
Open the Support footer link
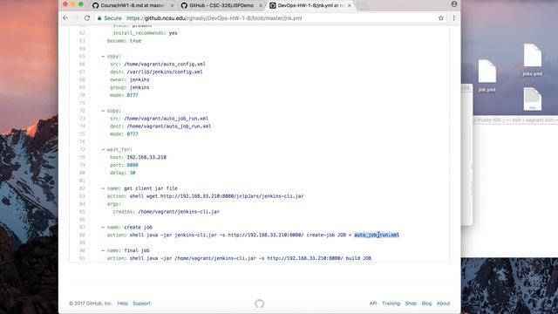tap(141, 304)
